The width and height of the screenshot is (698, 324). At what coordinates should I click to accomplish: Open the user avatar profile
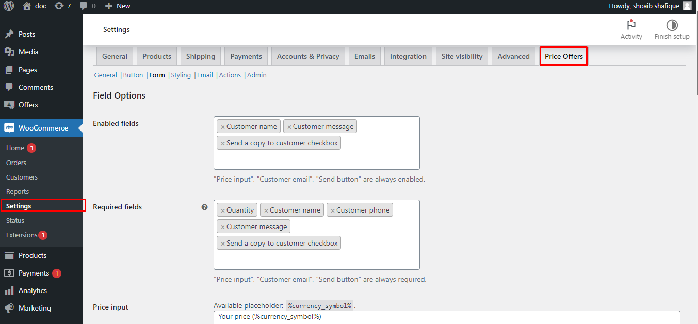click(x=687, y=6)
